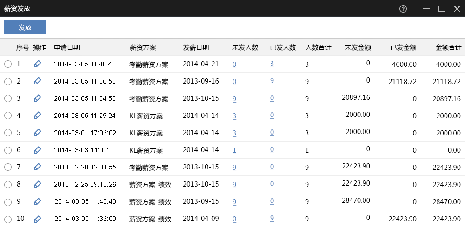
Task: Click the edit icon for row 10
Action: click(38, 219)
